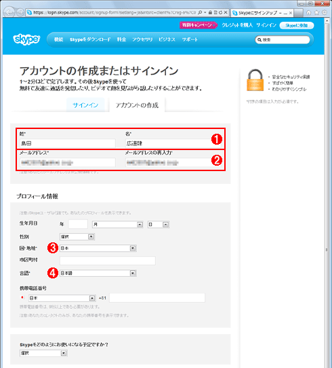Click the mobile phone number field
The height and width of the screenshot is (368, 332).
click(x=157, y=297)
